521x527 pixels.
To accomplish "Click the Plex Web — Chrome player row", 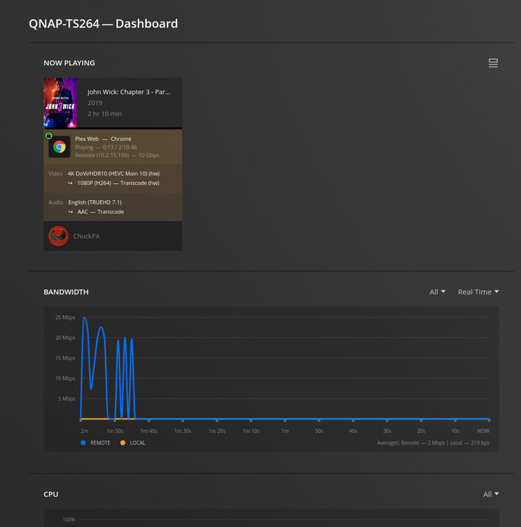I will pyautogui.click(x=113, y=147).
